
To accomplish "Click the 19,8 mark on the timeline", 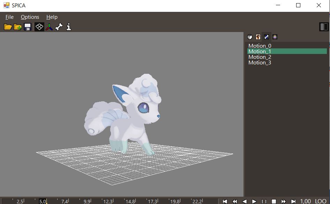I will pos(175,202).
